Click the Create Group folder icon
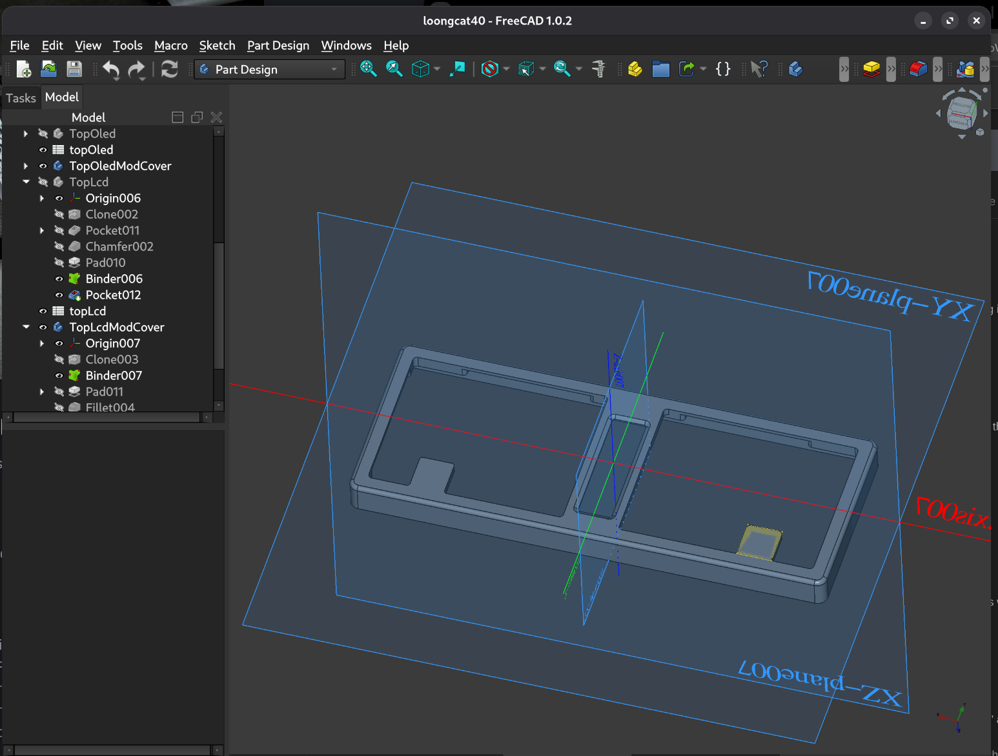The width and height of the screenshot is (998, 756). tap(660, 69)
